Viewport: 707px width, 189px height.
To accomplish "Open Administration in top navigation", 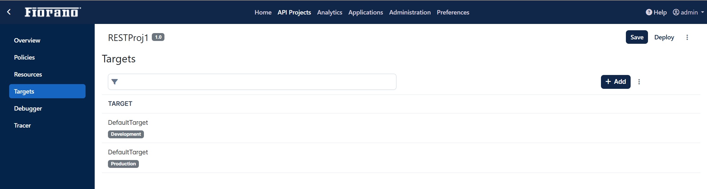I will pyautogui.click(x=410, y=12).
